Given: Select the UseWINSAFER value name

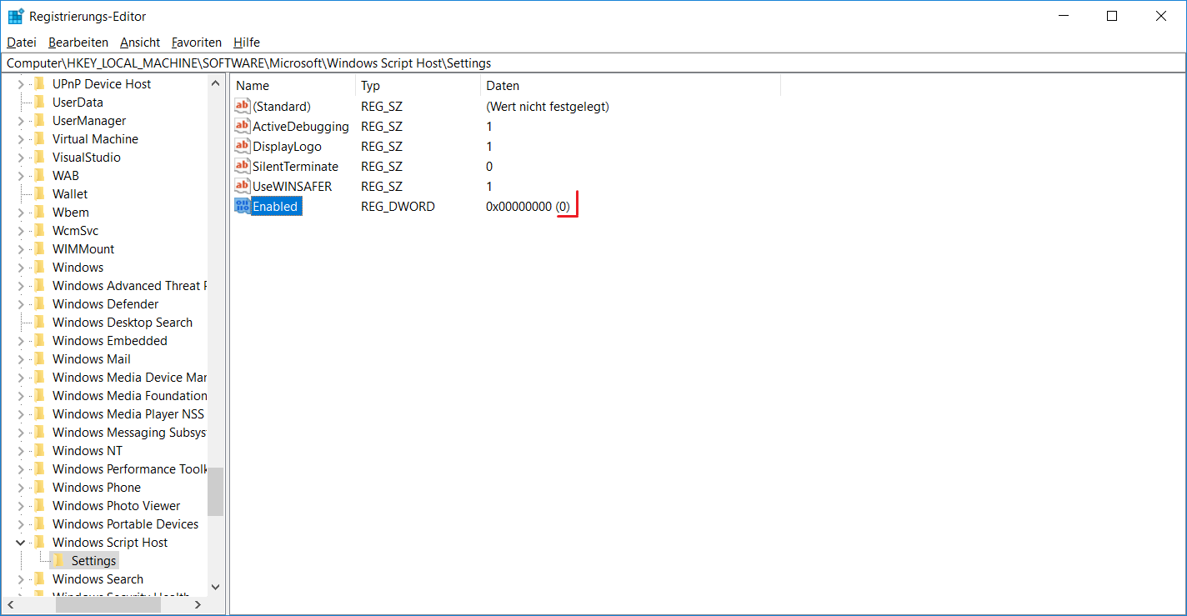Looking at the screenshot, I should [x=292, y=186].
